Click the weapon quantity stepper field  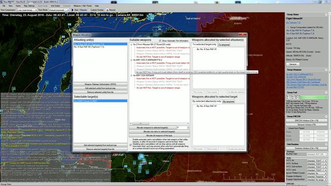(183, 128)
